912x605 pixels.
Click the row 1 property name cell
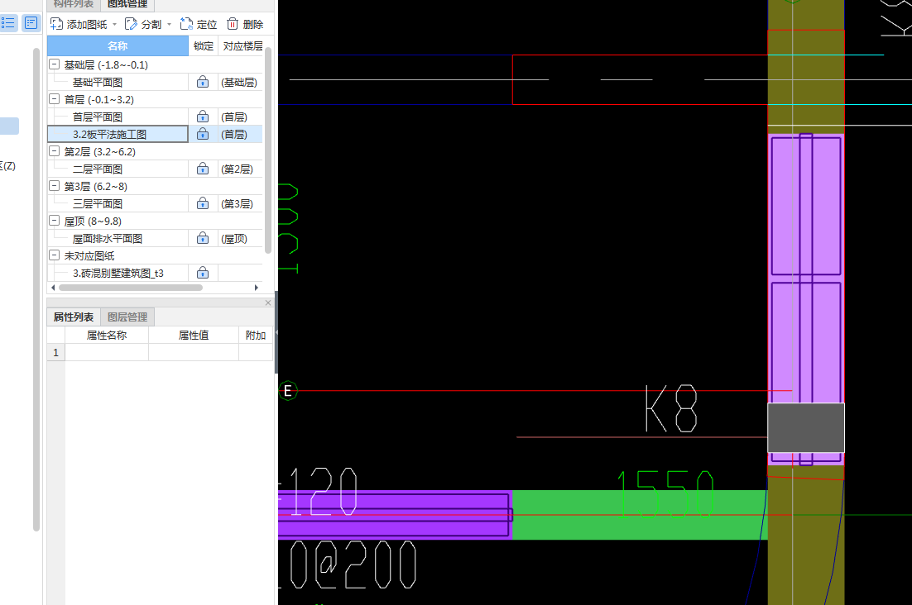point(107,352)
